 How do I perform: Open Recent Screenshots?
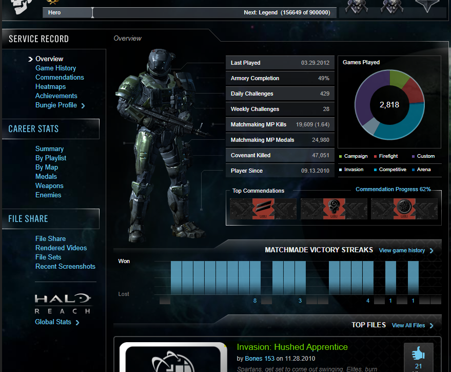coord(65,266)
